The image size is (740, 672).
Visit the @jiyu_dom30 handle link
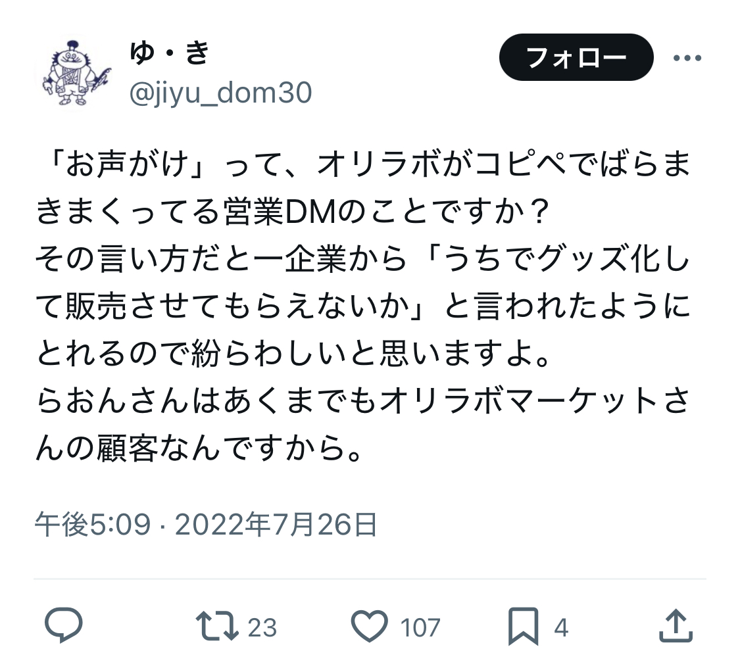[220, 93]
